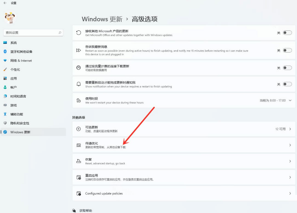The image size is (297, 213).
Task: Click 可选更新 title text
Action: (91, 127)
